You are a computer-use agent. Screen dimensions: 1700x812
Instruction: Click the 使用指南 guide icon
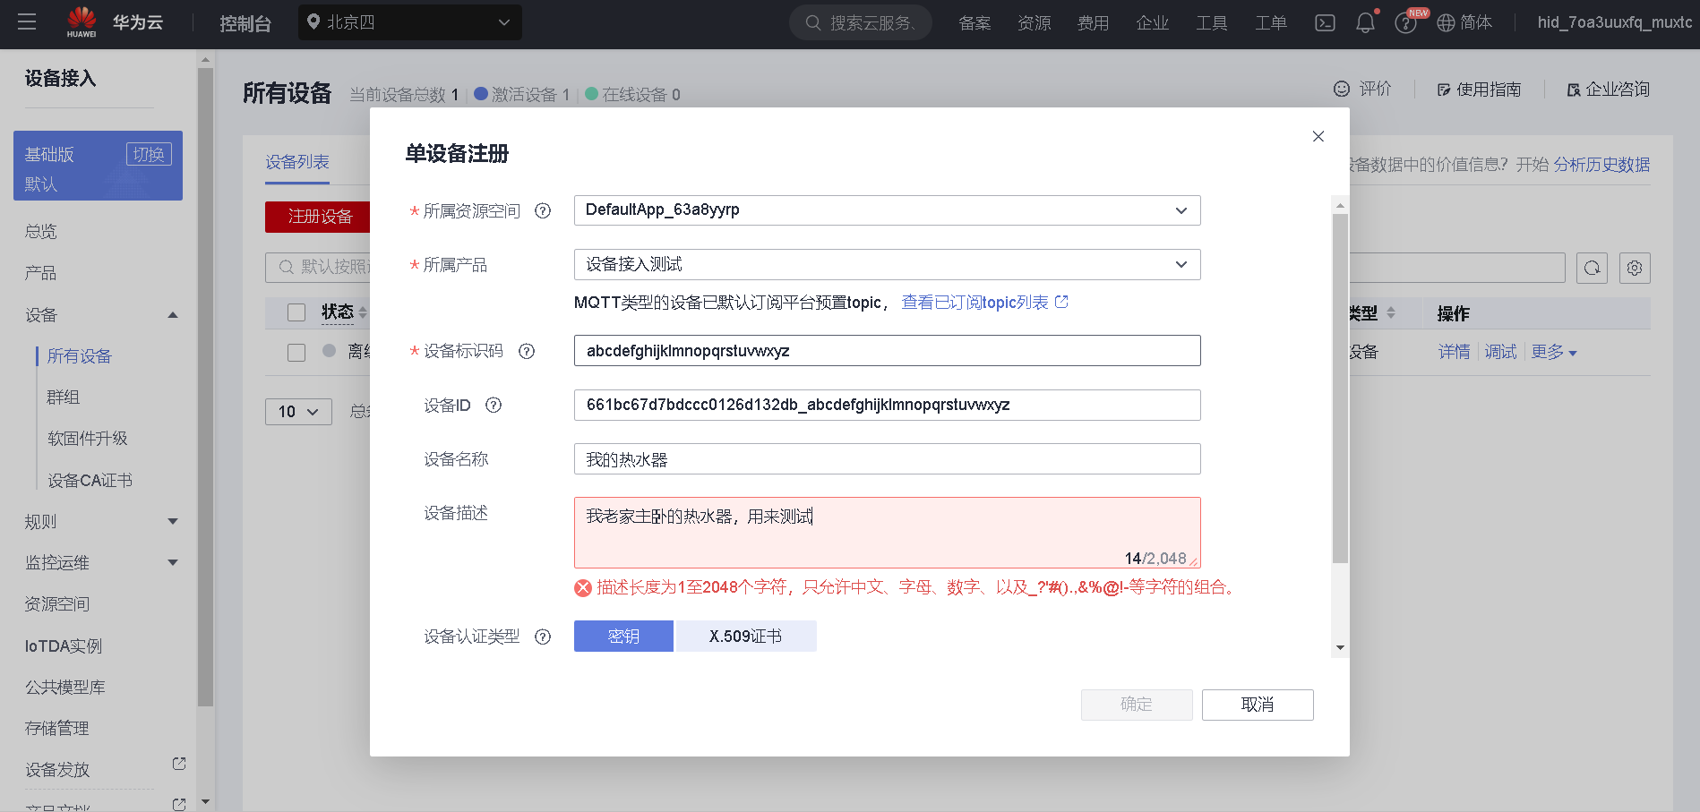[1444, 90]
